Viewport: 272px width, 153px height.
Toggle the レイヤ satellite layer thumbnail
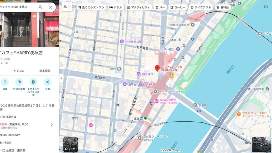(70, 144)
